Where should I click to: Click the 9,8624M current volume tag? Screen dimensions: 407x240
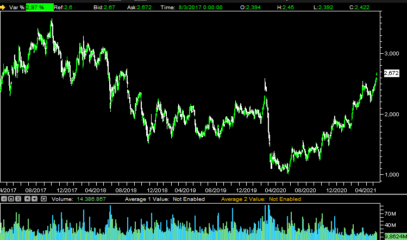coord(396,236)
